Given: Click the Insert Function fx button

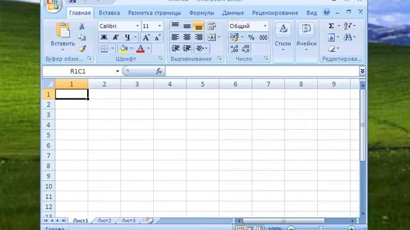Looking at the screenshot, I should pyautogui.click(x=159, y=71).
